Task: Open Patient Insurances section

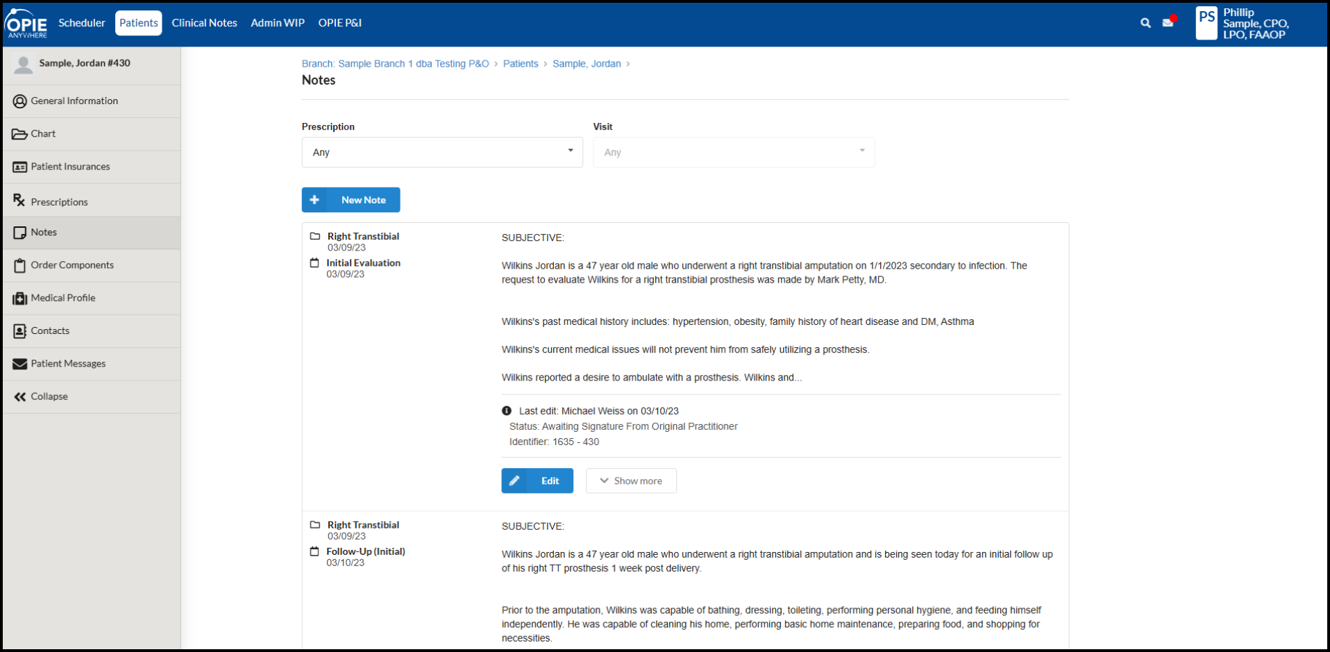Action: 92,167
